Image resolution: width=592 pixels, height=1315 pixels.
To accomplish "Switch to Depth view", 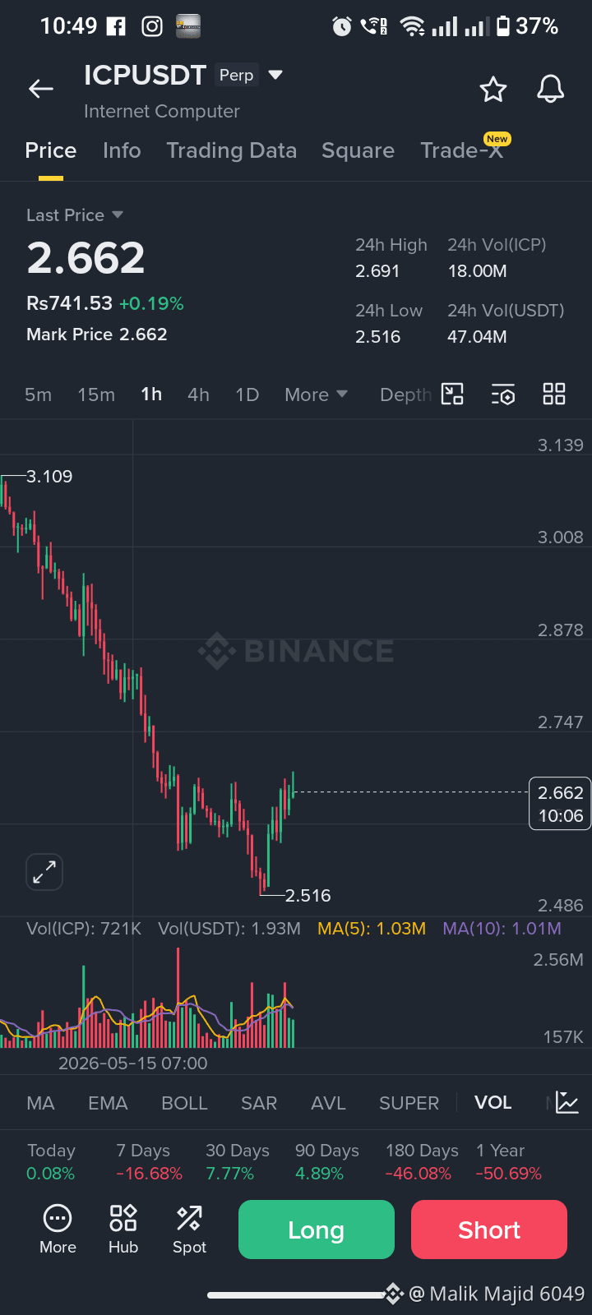I will [x=405, y=394].
